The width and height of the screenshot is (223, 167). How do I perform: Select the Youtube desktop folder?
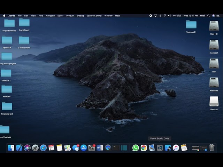tap(7, 91)
